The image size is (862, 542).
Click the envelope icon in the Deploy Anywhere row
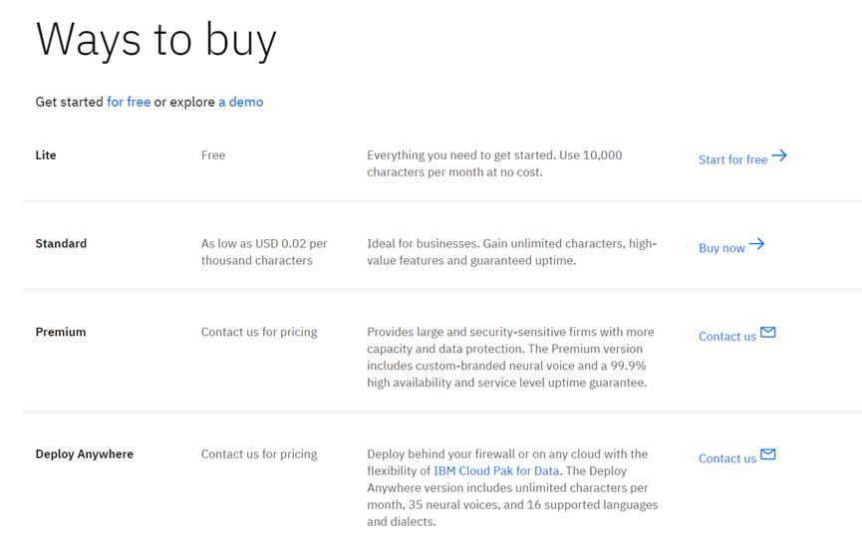click(768, 455)
